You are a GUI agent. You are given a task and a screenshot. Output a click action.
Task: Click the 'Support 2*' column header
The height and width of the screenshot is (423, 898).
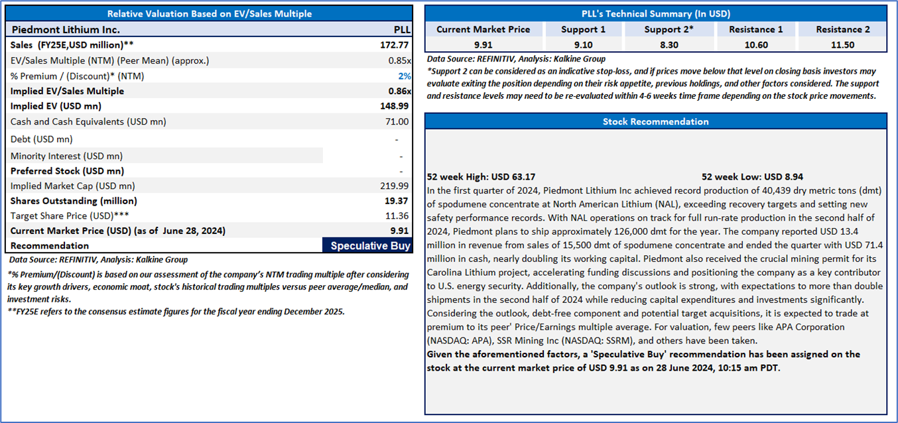[x=669, y=30]
